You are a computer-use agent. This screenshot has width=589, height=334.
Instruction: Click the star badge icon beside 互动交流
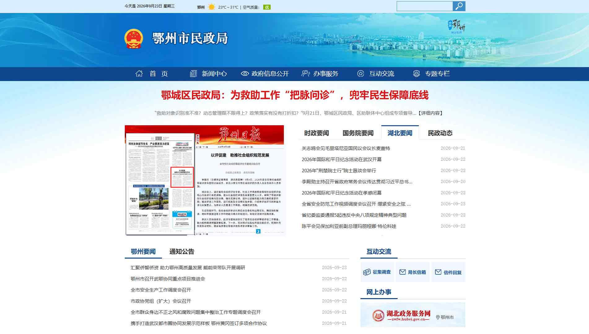click(x=361, y=74)
